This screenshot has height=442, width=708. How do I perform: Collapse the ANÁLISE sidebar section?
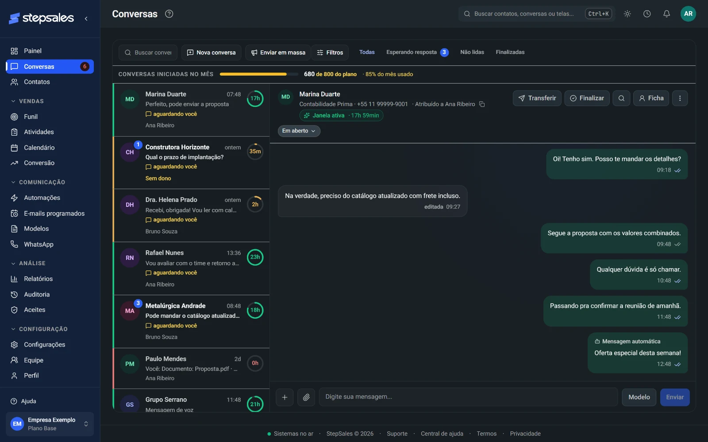28,263
